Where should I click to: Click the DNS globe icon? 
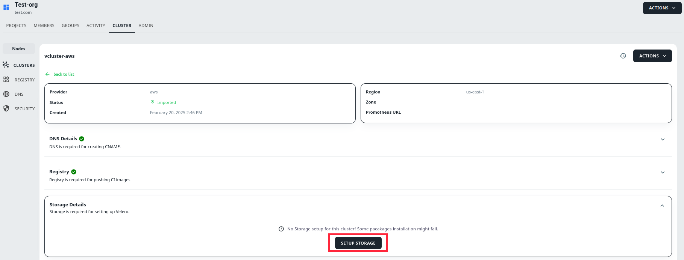coord(6,94)
